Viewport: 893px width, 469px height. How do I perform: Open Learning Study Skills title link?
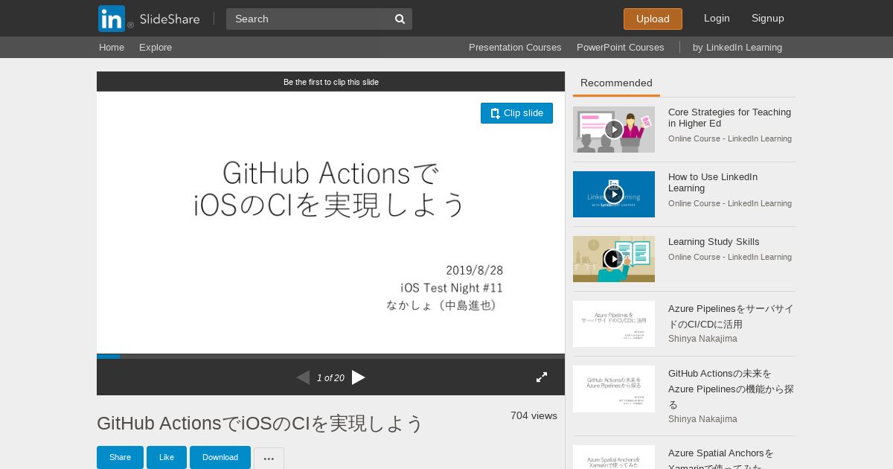tap(714, 241)
